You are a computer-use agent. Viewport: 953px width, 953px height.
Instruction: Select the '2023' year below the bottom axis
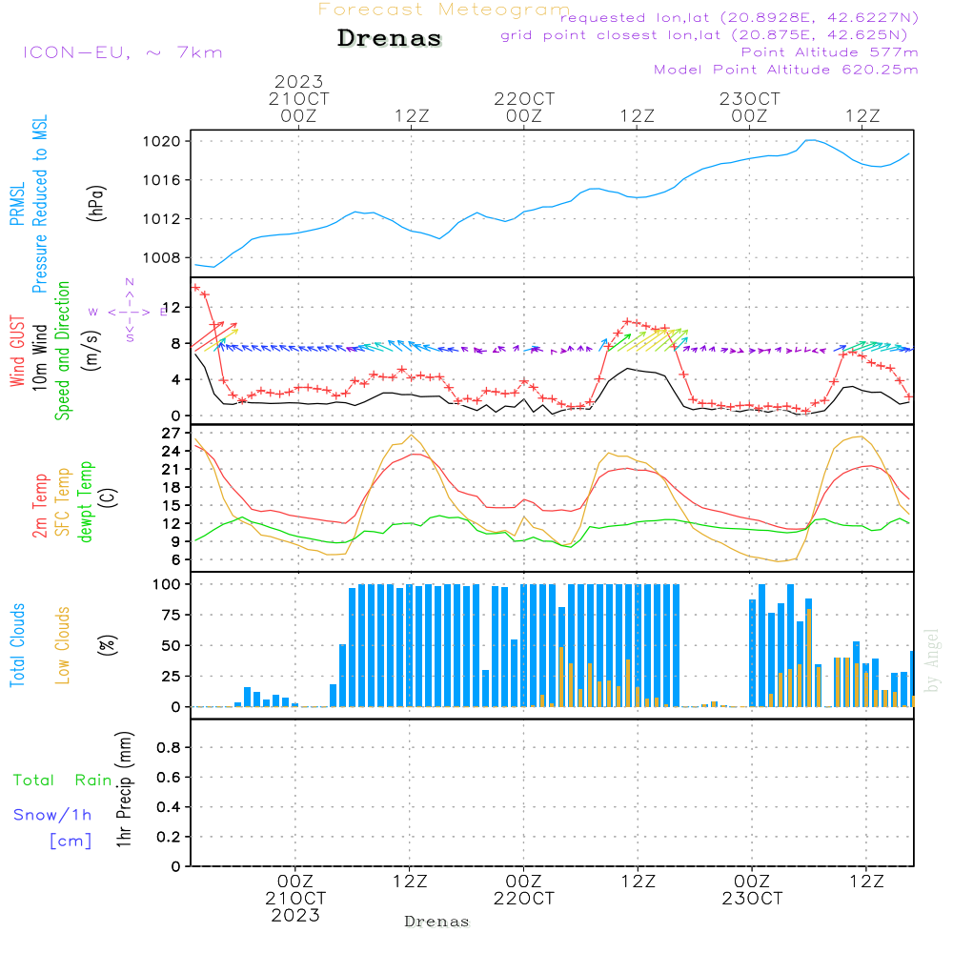pos(295,915)
